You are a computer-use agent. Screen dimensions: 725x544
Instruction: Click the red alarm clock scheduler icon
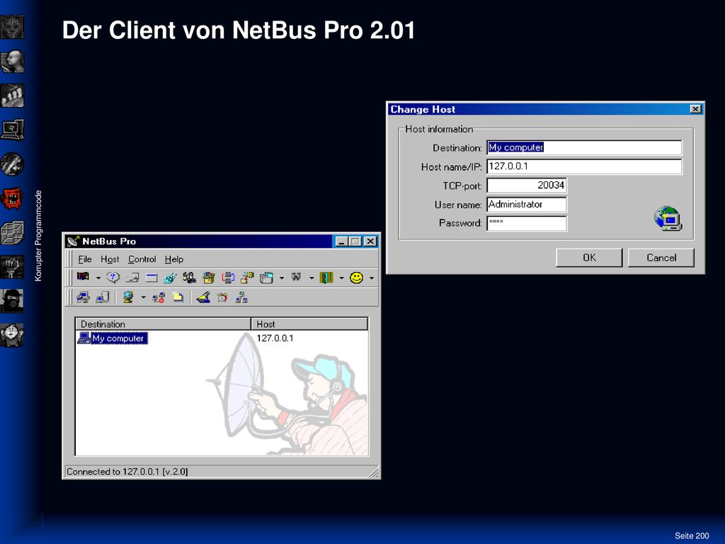(x=222, y=297)
